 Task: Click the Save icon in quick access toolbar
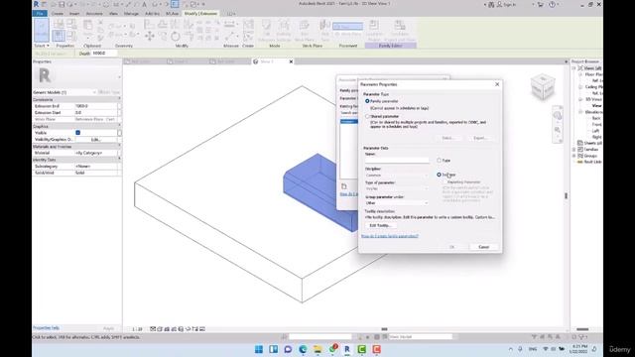pyautogui.click(x=62, y=4)
